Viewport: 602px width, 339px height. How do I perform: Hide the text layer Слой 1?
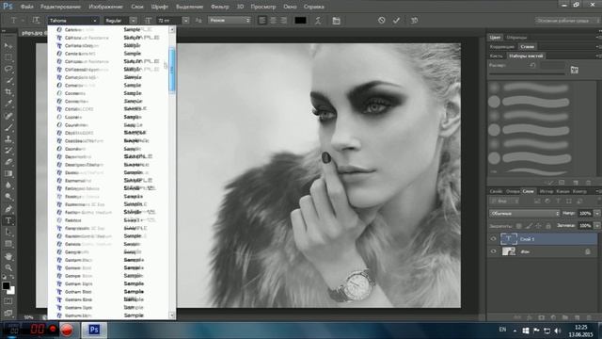pyautogui.click(x=493, y=239)
